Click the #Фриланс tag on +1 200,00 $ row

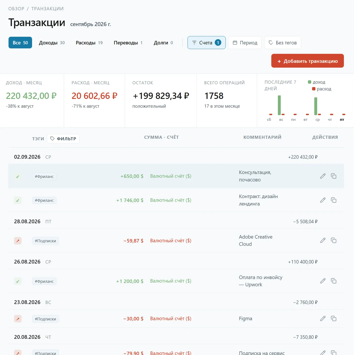point(44,281)
